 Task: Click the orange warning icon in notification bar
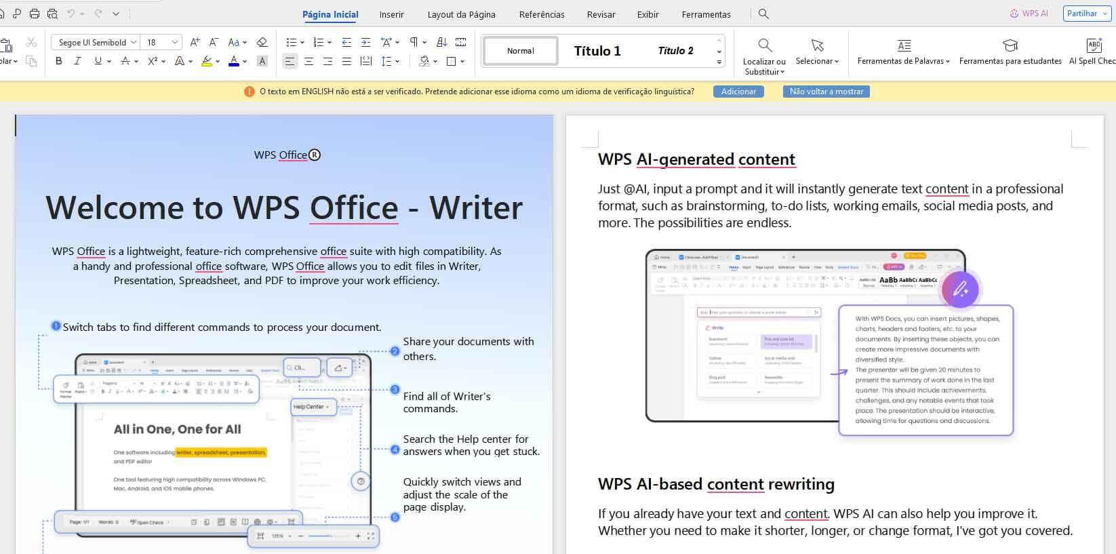(x=249, y=92)
